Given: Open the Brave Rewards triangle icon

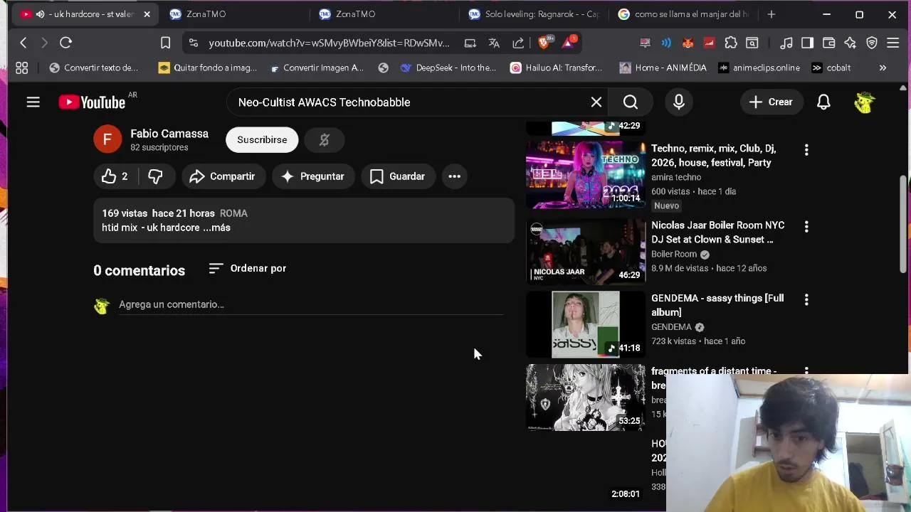Looking at the screenshot, I should 568,43.
